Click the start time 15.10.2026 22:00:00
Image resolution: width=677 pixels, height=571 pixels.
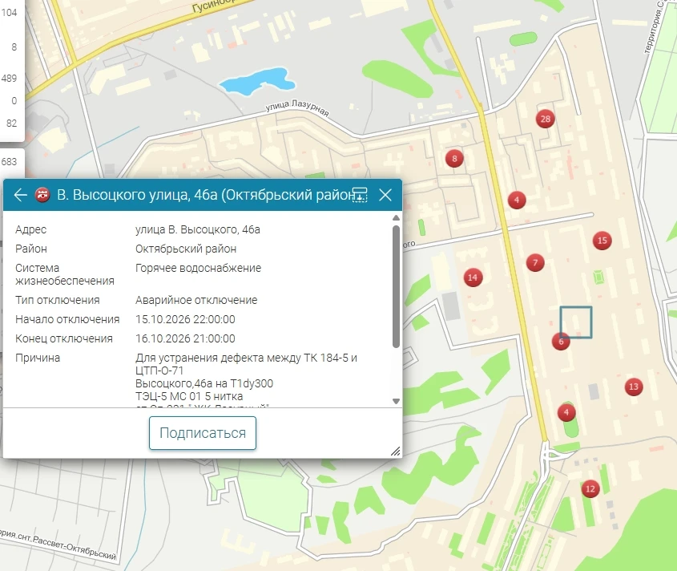185,319
